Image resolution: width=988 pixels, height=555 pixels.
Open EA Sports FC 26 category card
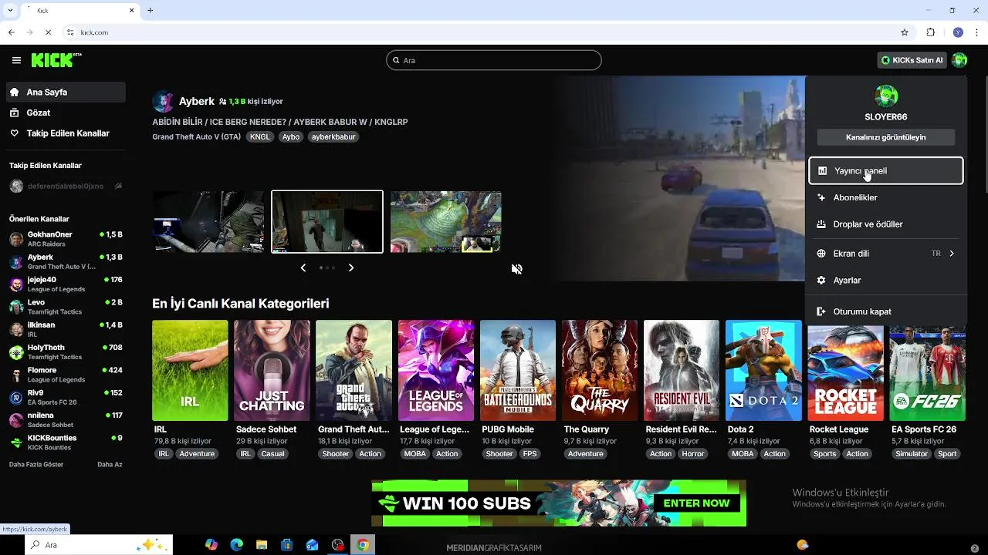click(x=927, y=374)
